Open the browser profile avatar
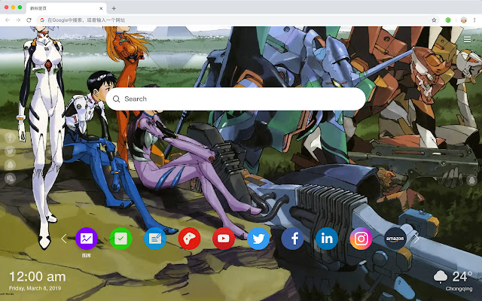482x301 pixels. 464,20
